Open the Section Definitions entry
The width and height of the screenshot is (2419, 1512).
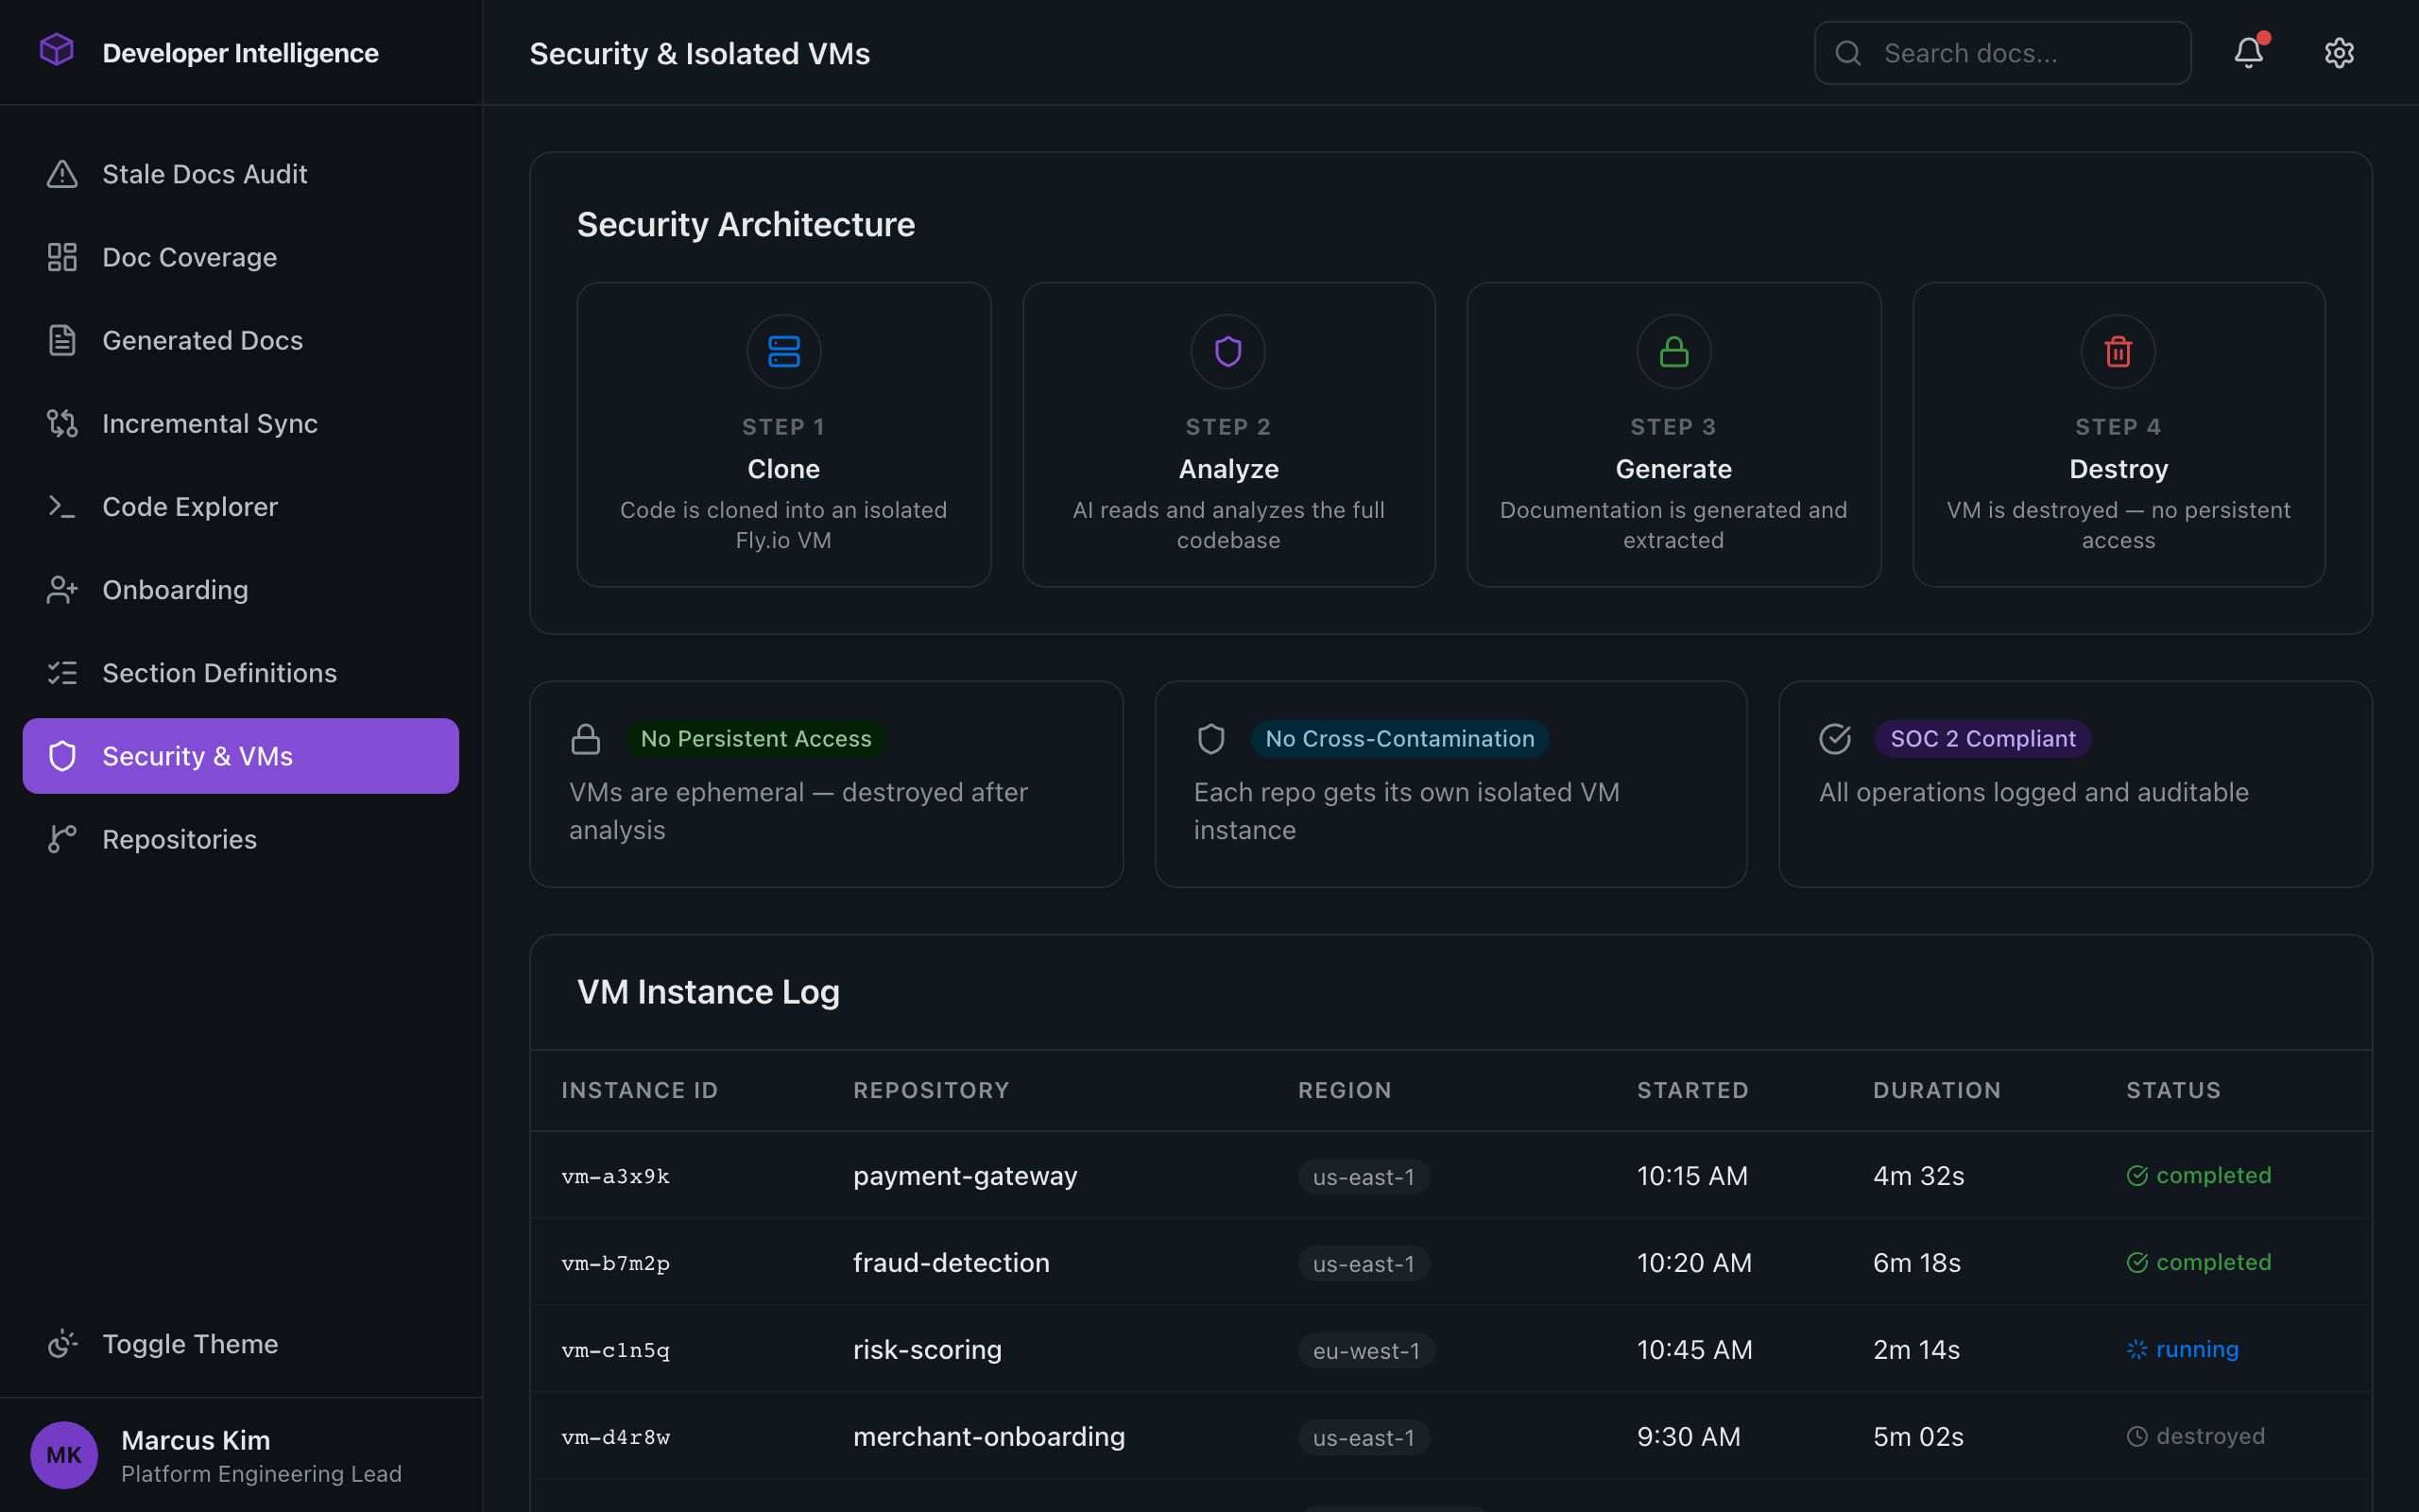point(219,672)
